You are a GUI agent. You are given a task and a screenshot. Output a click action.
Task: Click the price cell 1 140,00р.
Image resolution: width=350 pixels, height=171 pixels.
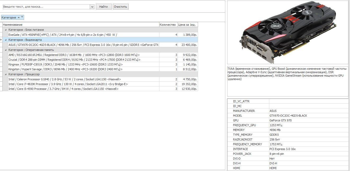tap(188, 64)
